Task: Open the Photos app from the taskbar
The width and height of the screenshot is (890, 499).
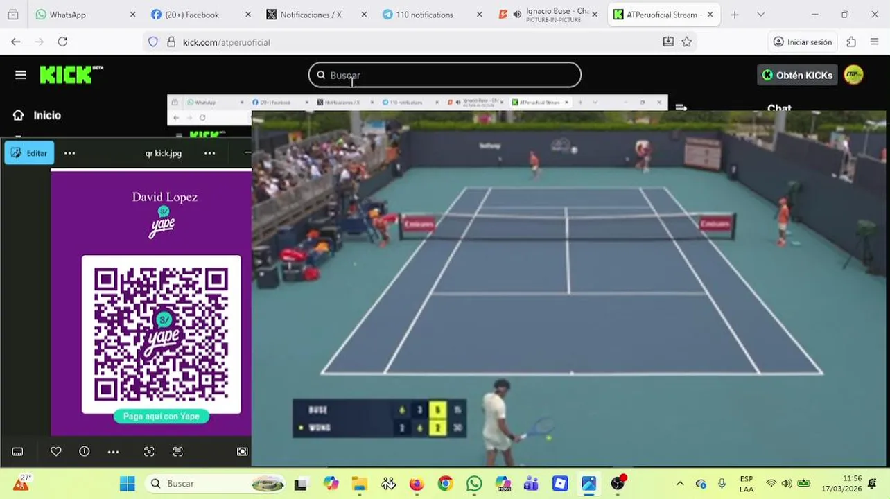Action: point(588,483)
